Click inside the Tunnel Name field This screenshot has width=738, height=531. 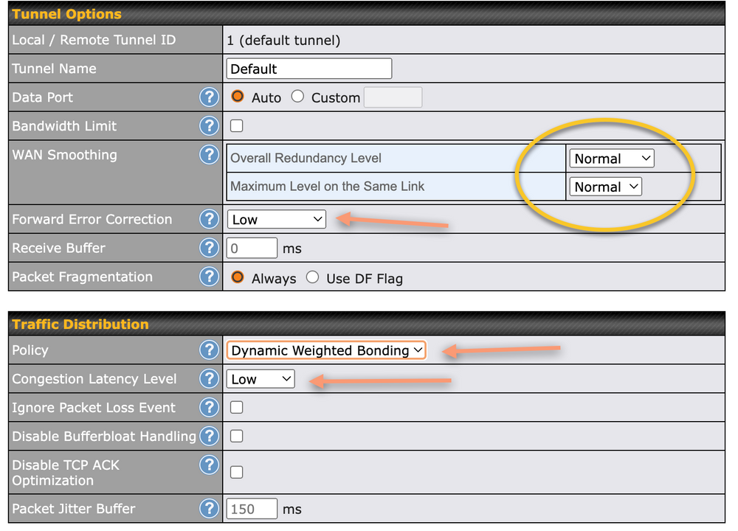point(308,68)
